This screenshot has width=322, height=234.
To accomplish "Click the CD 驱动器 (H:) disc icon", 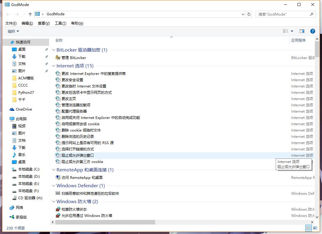I will point(14,198).
